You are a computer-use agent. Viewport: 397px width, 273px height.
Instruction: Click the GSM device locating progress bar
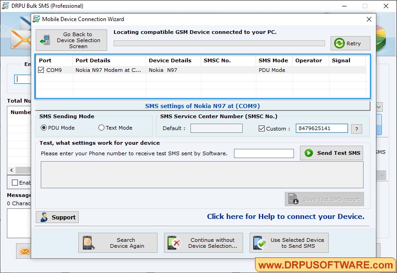[x=219, y=44]
